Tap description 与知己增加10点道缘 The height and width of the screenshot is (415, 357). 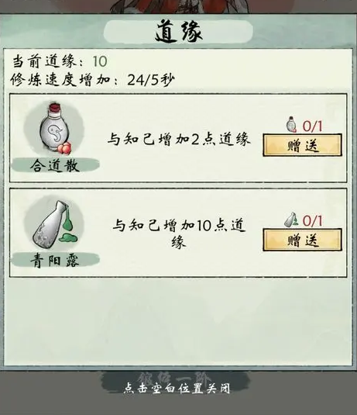[179, 233]
